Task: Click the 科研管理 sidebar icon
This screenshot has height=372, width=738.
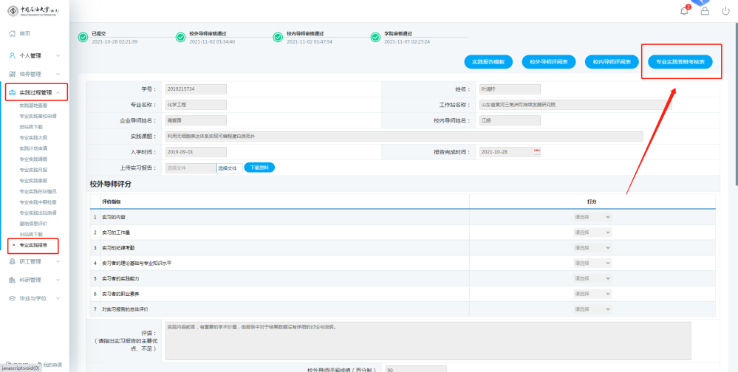Action: 12,280
